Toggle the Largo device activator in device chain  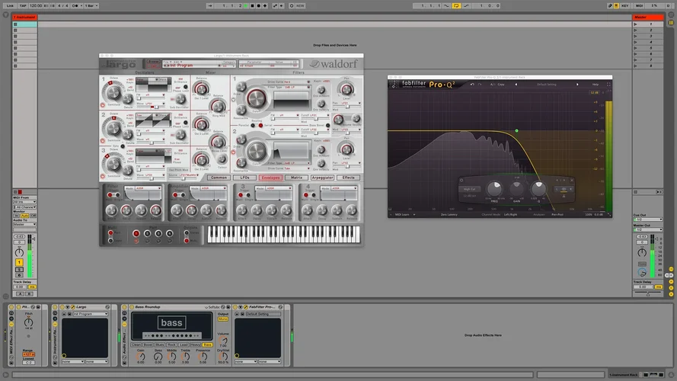coord(62,307)
